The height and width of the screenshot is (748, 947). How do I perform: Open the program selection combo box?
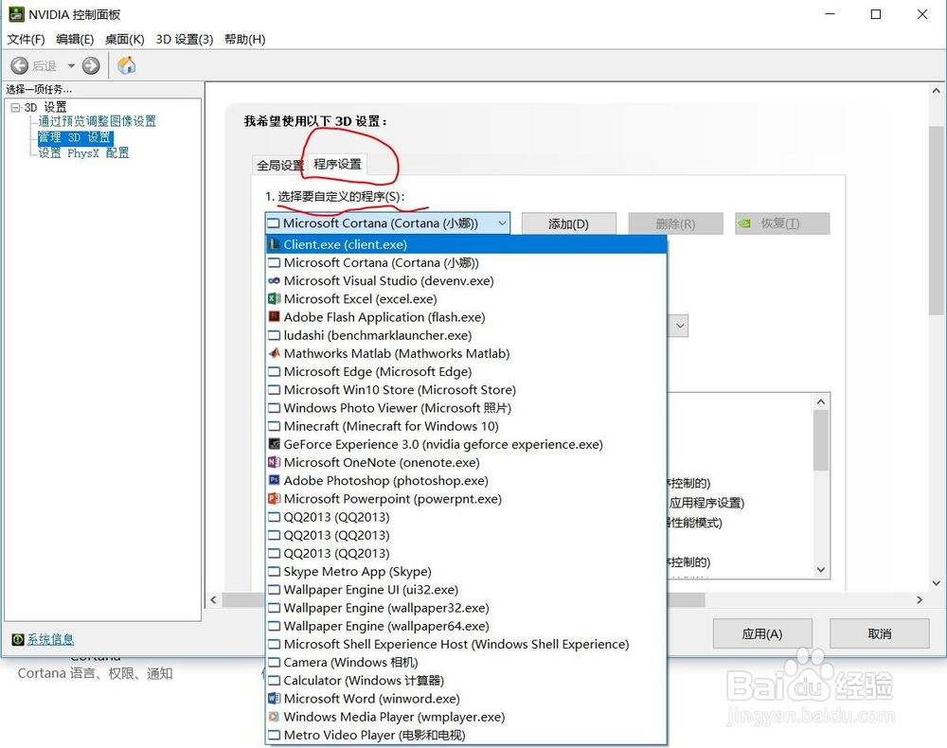(x=387, y=223)
